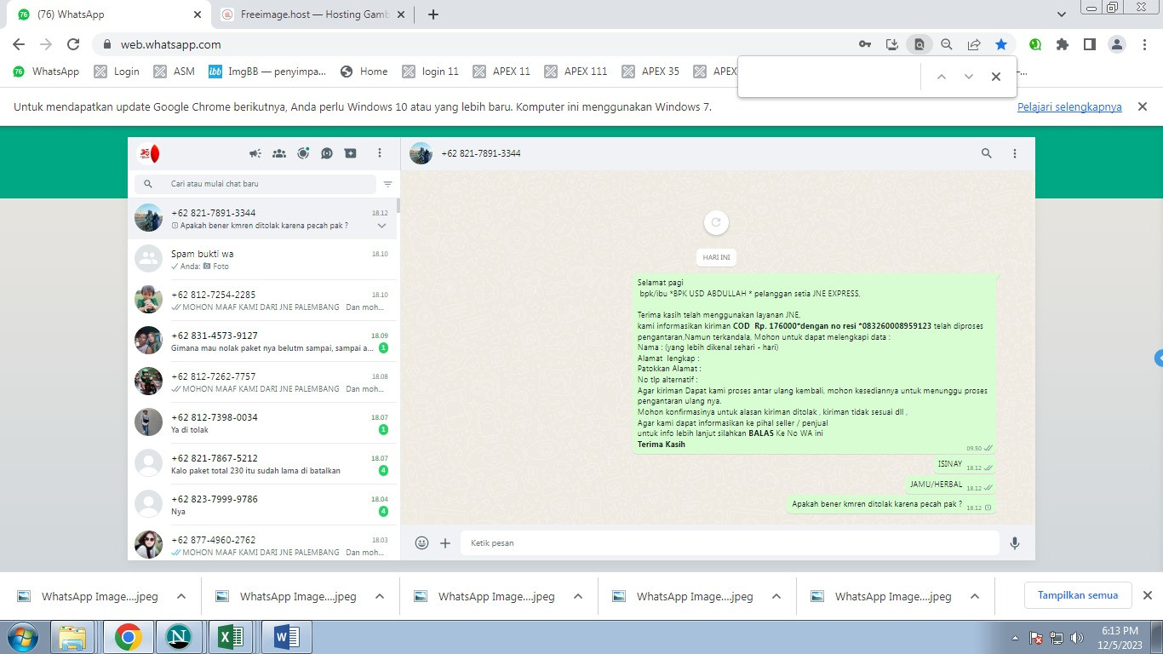Open the Extensions puzzle icon

click(1063, 44)
